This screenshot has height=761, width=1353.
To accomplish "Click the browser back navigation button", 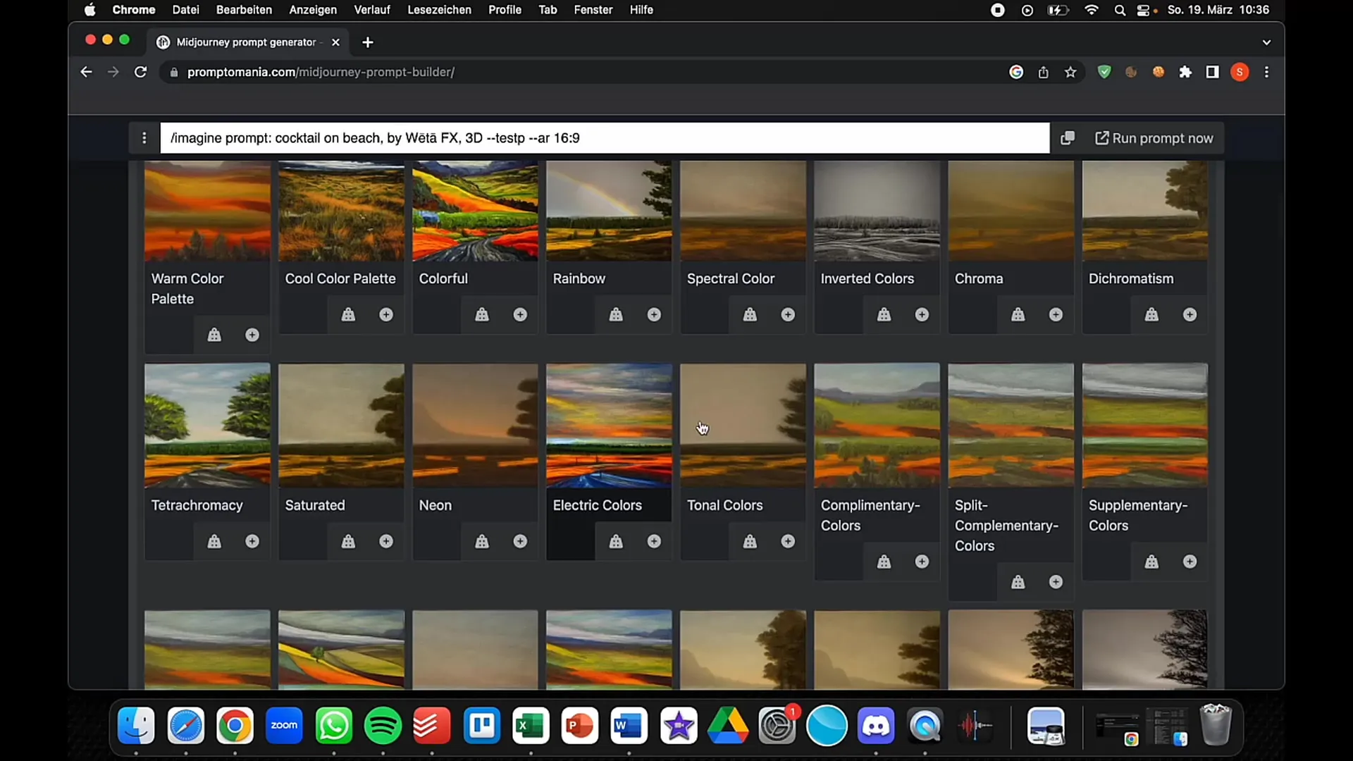I will pos(85,73).
